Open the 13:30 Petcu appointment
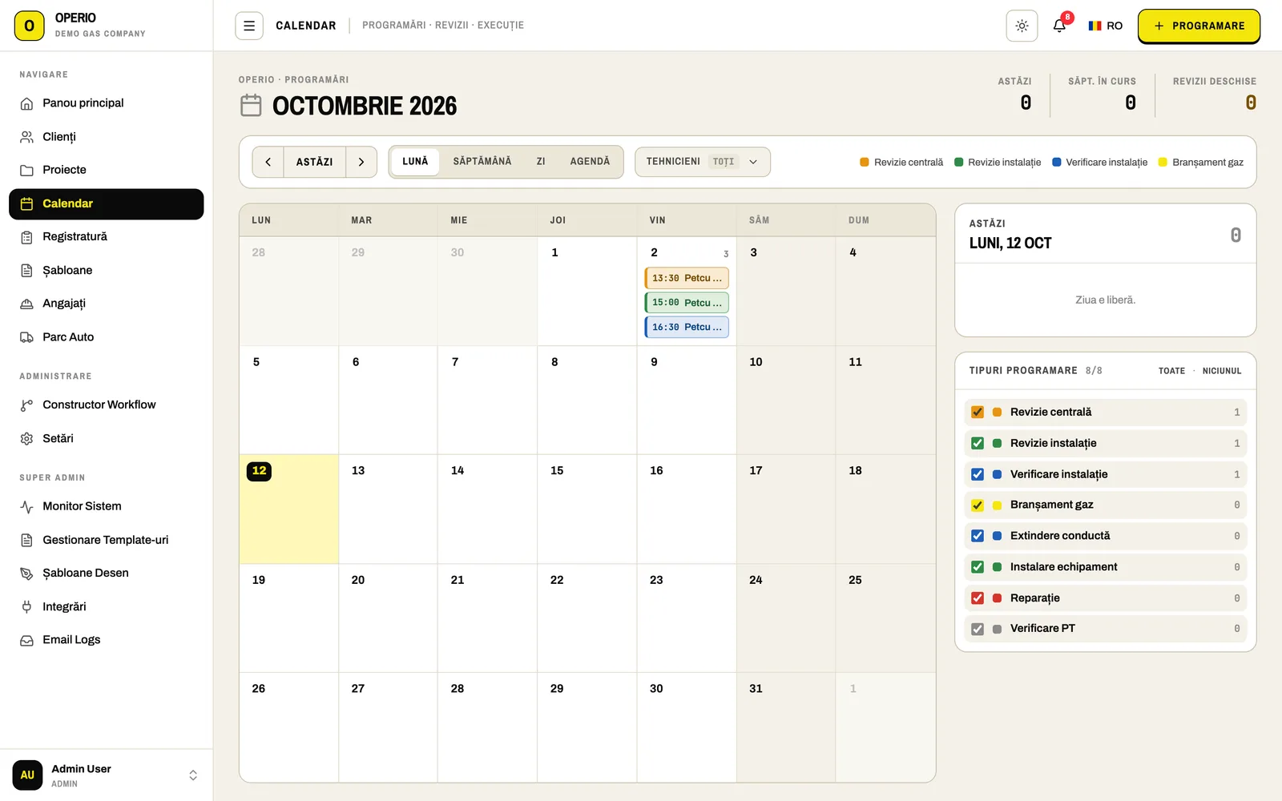 [687, 278]
